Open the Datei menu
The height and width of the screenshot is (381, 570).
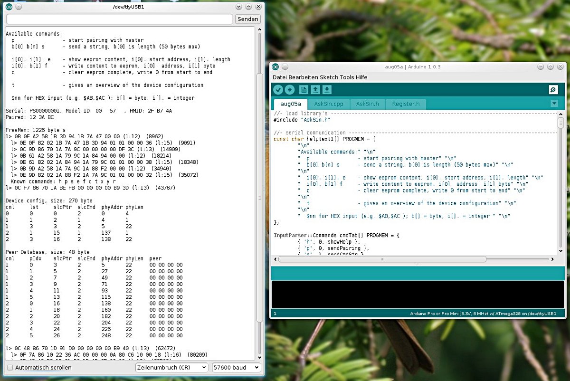point(280,77)
